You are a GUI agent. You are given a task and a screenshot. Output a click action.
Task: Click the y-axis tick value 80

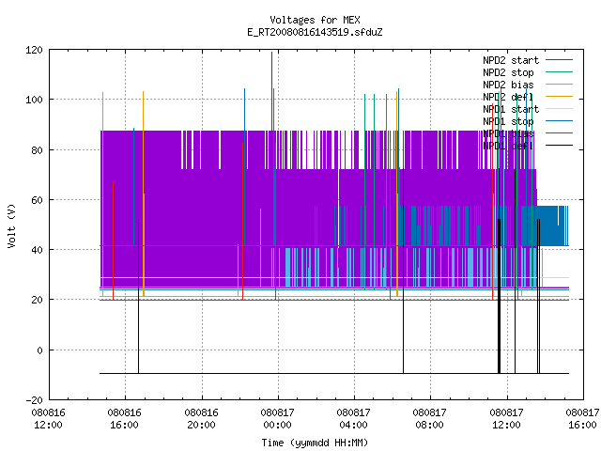click(37, 150)
